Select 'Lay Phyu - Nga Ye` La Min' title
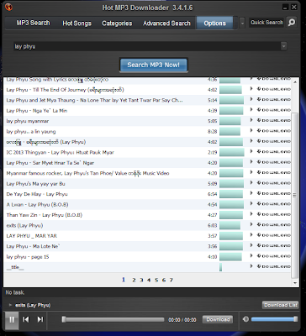306x336 pixels. click(37, 111)
